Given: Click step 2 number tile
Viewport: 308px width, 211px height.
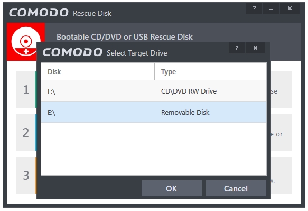Looking at the screenshot, I should (26, 133).
